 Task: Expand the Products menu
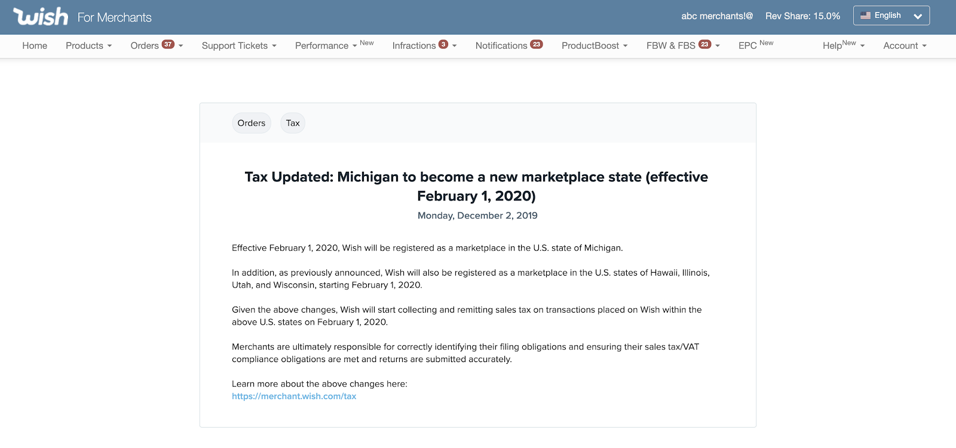point(88,46)
